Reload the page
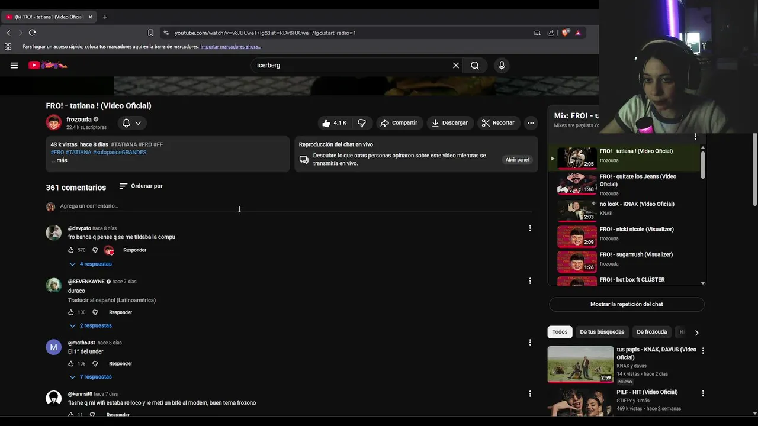Image resolution: width=758 pixels, height=426 pixels. [x=33, y=33]
